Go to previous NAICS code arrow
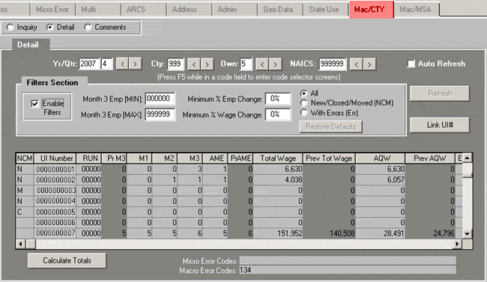The height and width of the screenshot is (282, 487). 356,64
